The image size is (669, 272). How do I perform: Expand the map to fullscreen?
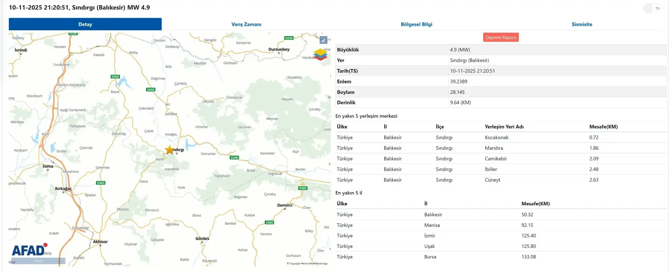pyautogui.click(x=323, y=40)
